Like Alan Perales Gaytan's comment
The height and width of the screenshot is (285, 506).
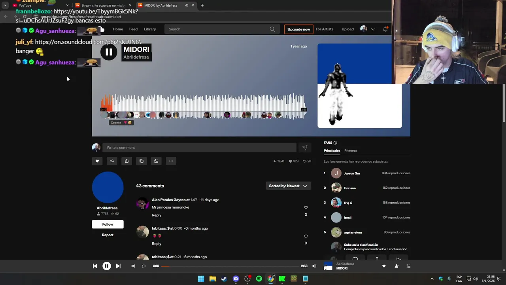pos(306,208)
